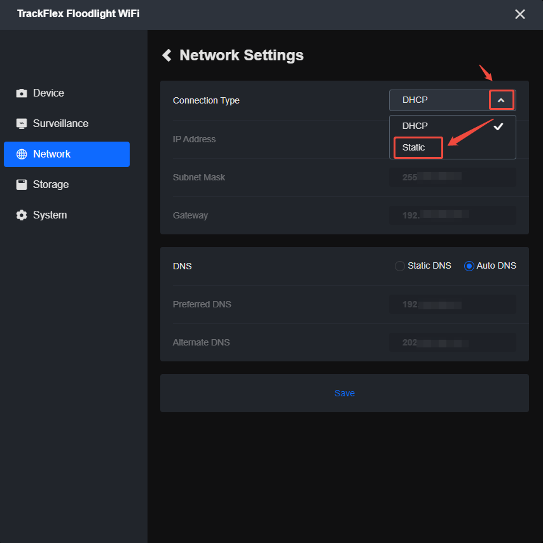This screenshot has height=543, width=543.
Task: Select the Network sidebar item
Action: point(67,154)
